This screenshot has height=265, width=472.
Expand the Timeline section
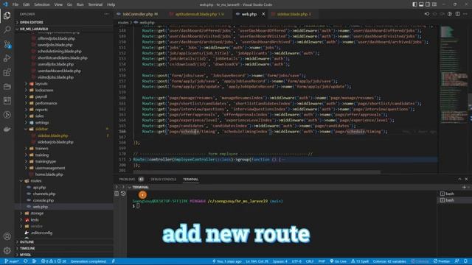27,249
